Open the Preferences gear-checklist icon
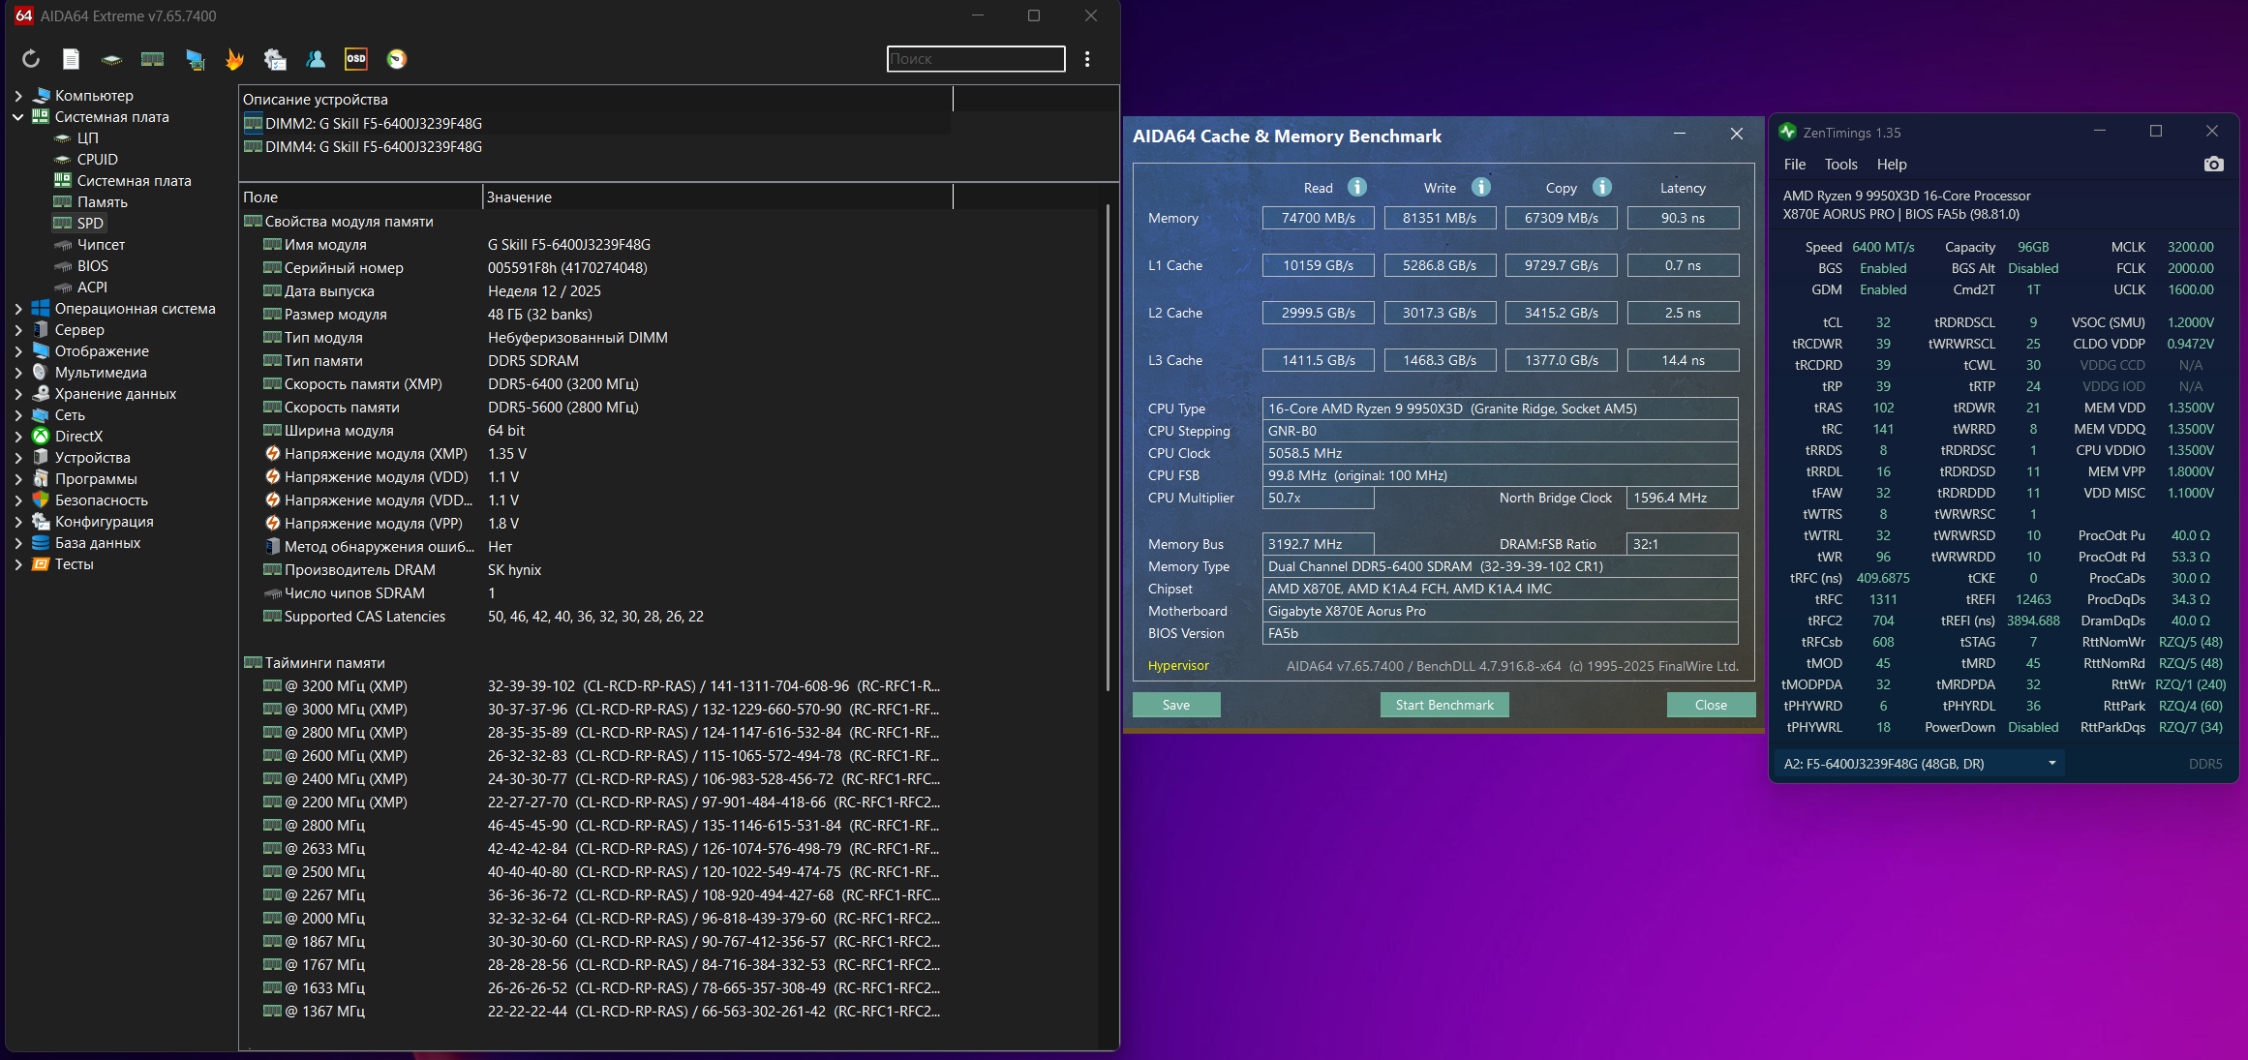The height and width of the screenshot is (1060, 2248). pyautogui.click(x=275, y=59)
